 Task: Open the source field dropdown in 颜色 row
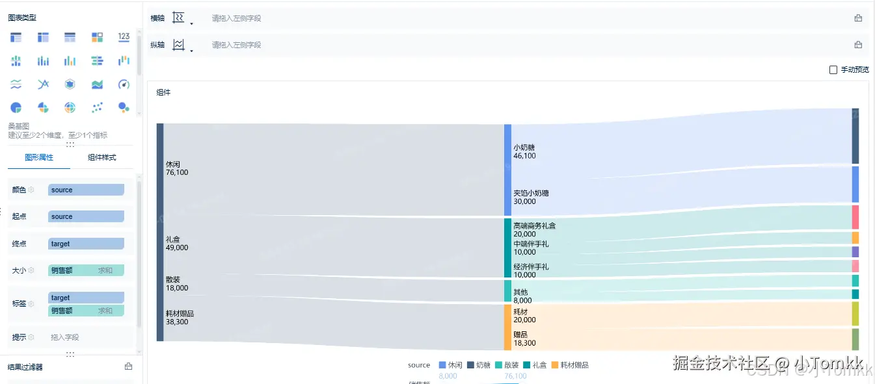(86, 190)
